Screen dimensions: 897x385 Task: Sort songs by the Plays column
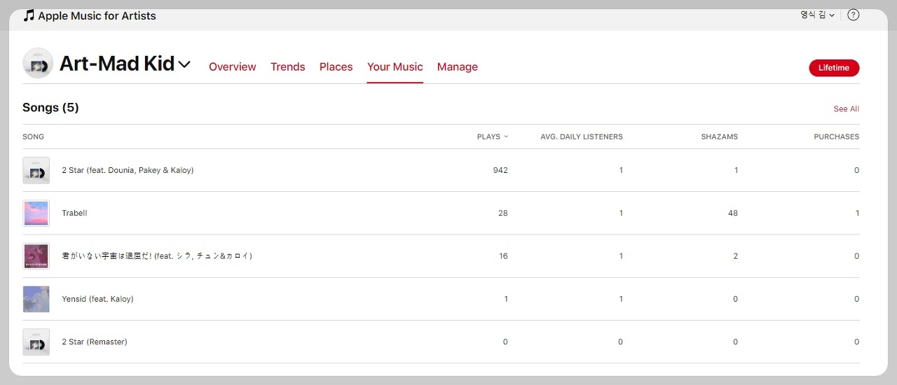coord(492,136)
